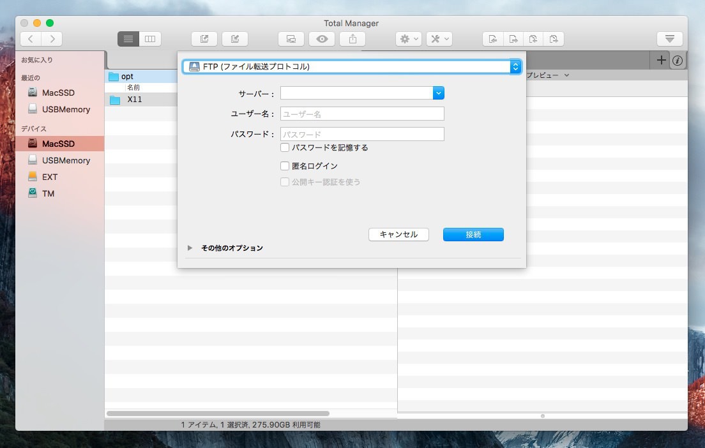705x448 pixels.
Task: Click the horizontal scrollbar in left pane
Action: (218, 414)
